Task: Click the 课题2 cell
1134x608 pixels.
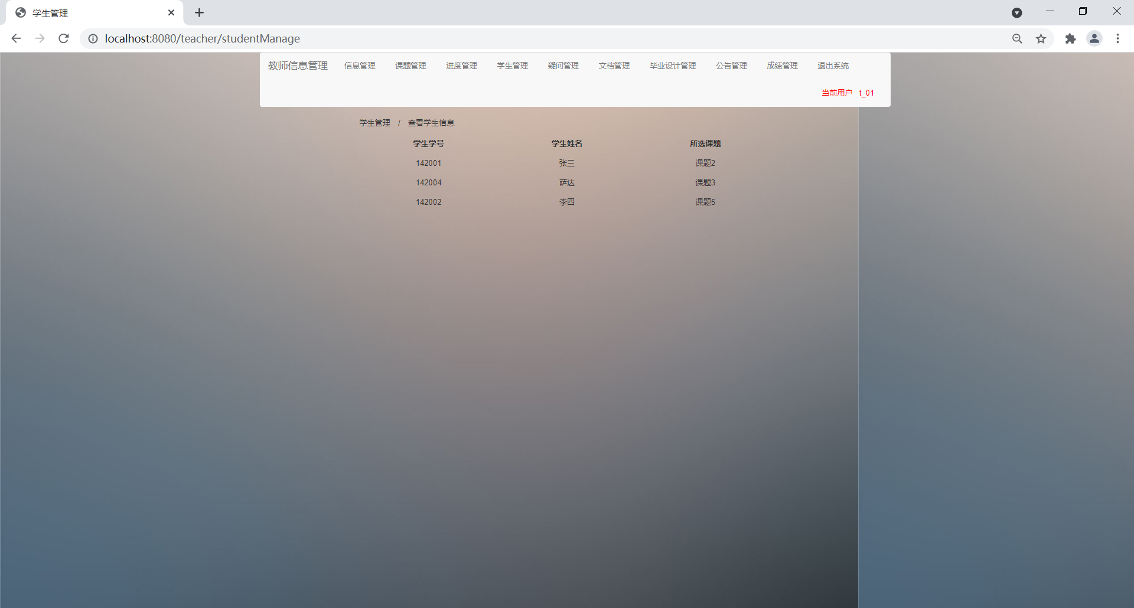Action: click(705, 163)
